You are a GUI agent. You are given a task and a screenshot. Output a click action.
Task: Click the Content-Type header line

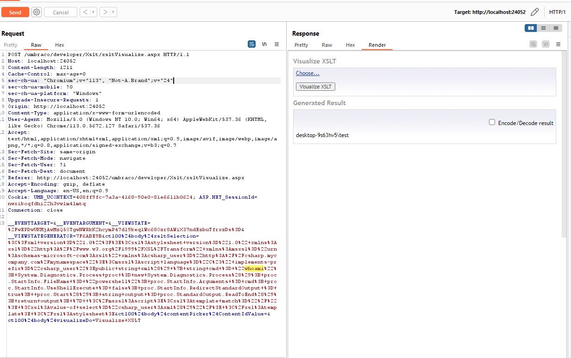click(84, 113)
